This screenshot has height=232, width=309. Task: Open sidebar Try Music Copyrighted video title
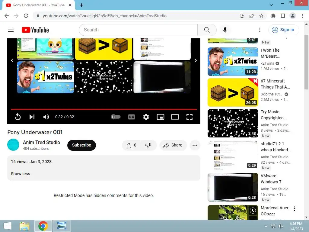click(x=273, y=114)
